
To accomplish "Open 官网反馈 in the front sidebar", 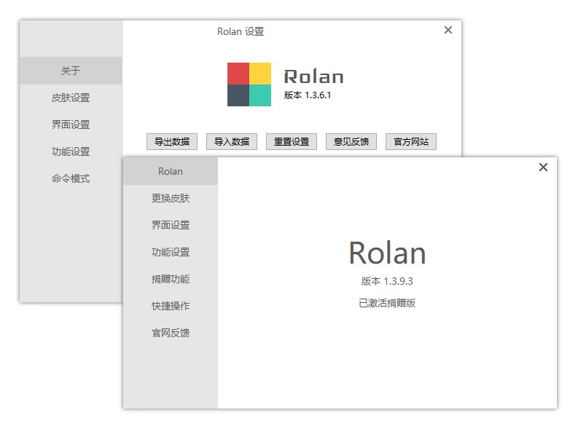I will tap(171, 333).
